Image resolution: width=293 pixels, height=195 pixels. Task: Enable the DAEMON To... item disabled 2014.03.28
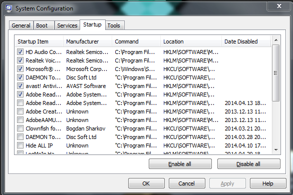(20, 137)
